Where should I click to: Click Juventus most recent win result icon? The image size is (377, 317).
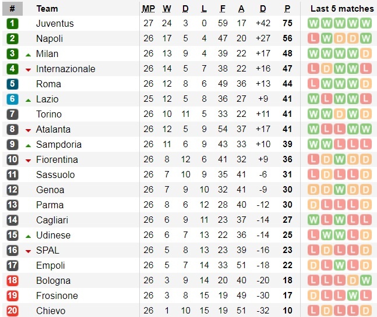click(366, 24)
